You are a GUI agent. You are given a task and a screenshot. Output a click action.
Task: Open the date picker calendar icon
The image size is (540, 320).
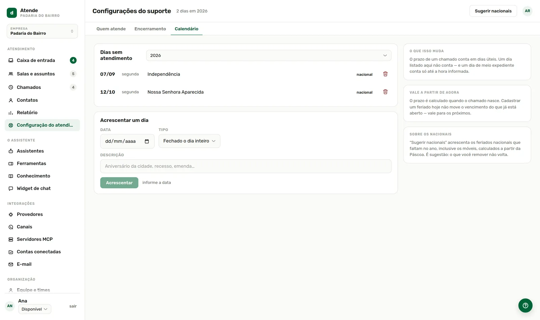point(147,141)
